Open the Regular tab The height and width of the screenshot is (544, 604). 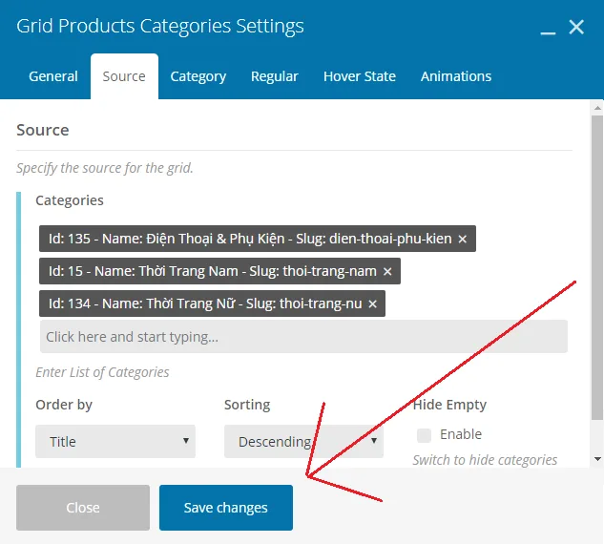274,76
